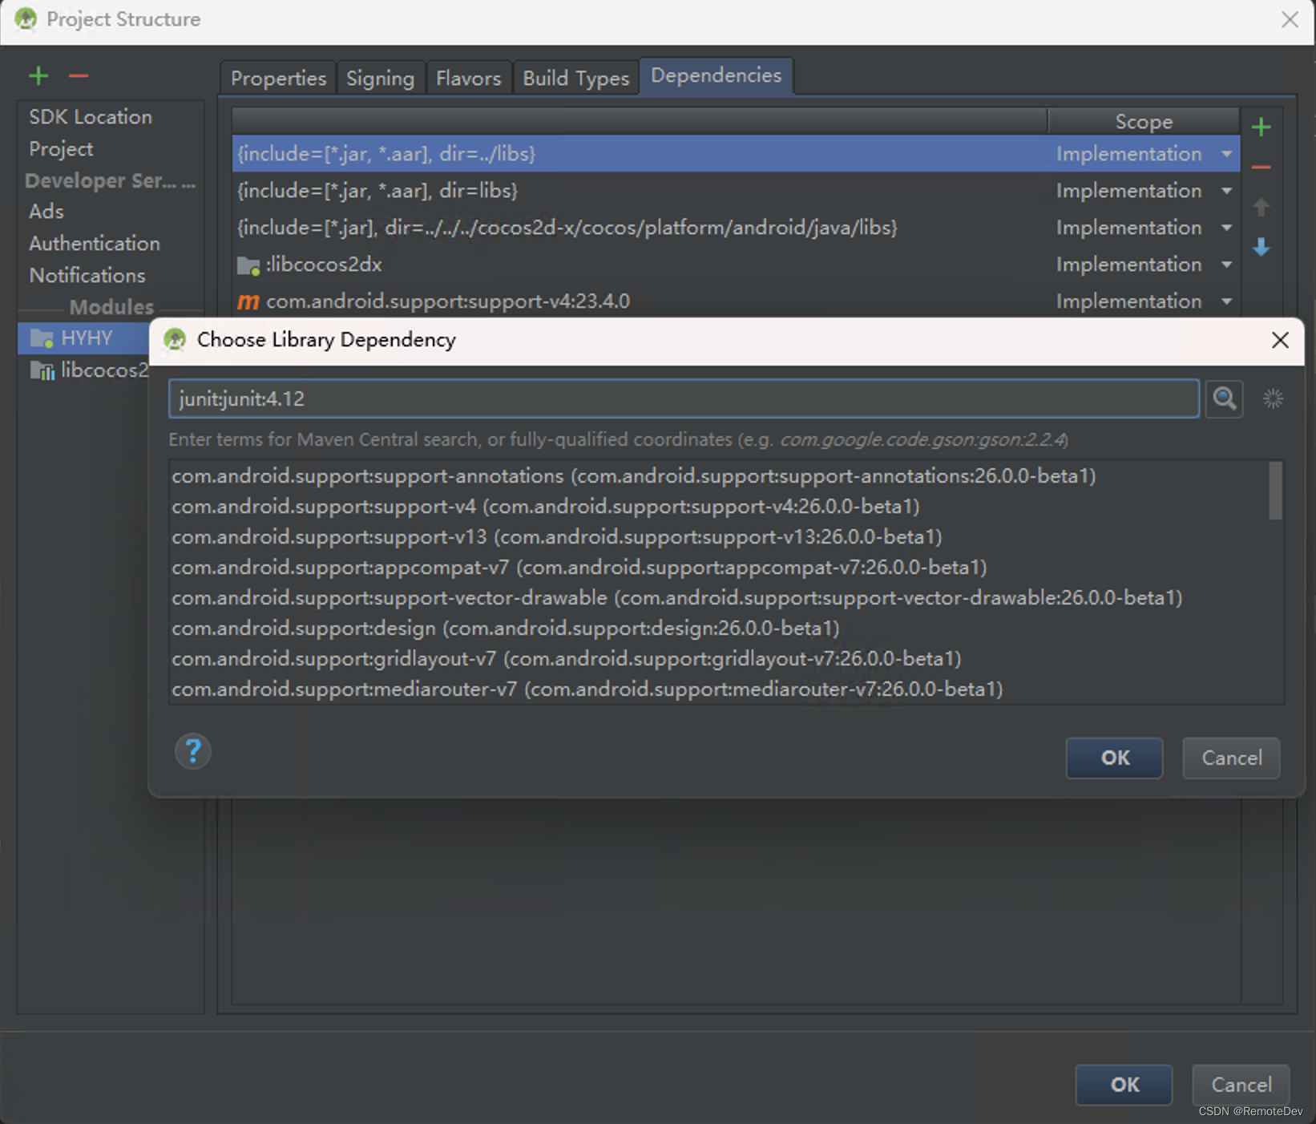Click OK in Project Structure window

click(x=1124, y=1085)
